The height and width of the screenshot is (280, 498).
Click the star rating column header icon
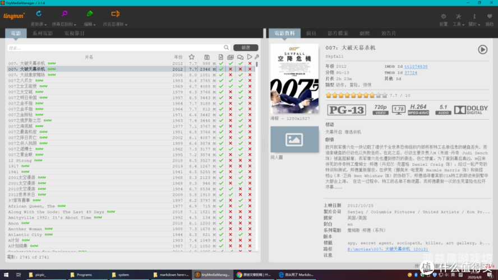coord(191,57)
